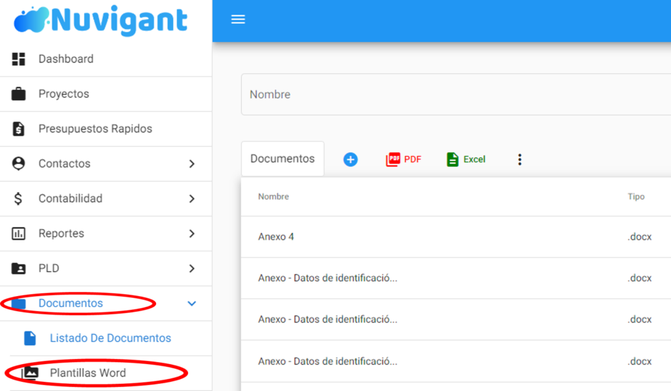Open the Anexo 4 document row
The height and width of the screenshot is (391, 671).
pyautogui.click(x=456, y=237)
